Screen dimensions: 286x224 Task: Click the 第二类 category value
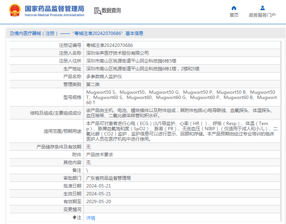(93, 84)
